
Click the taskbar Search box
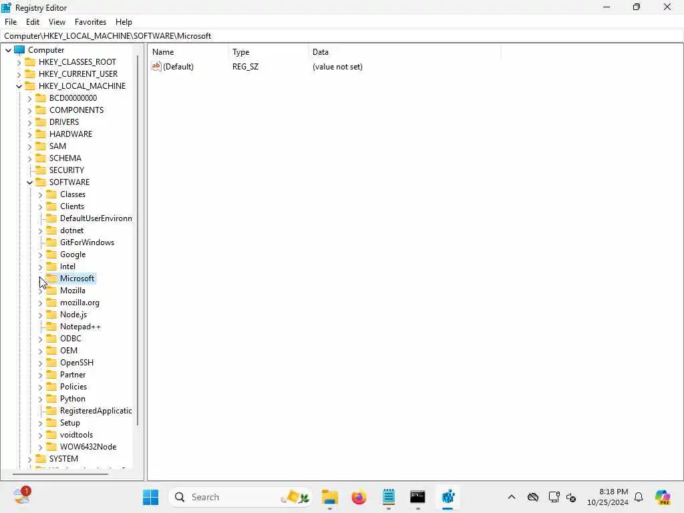click(x=240, y=497)
